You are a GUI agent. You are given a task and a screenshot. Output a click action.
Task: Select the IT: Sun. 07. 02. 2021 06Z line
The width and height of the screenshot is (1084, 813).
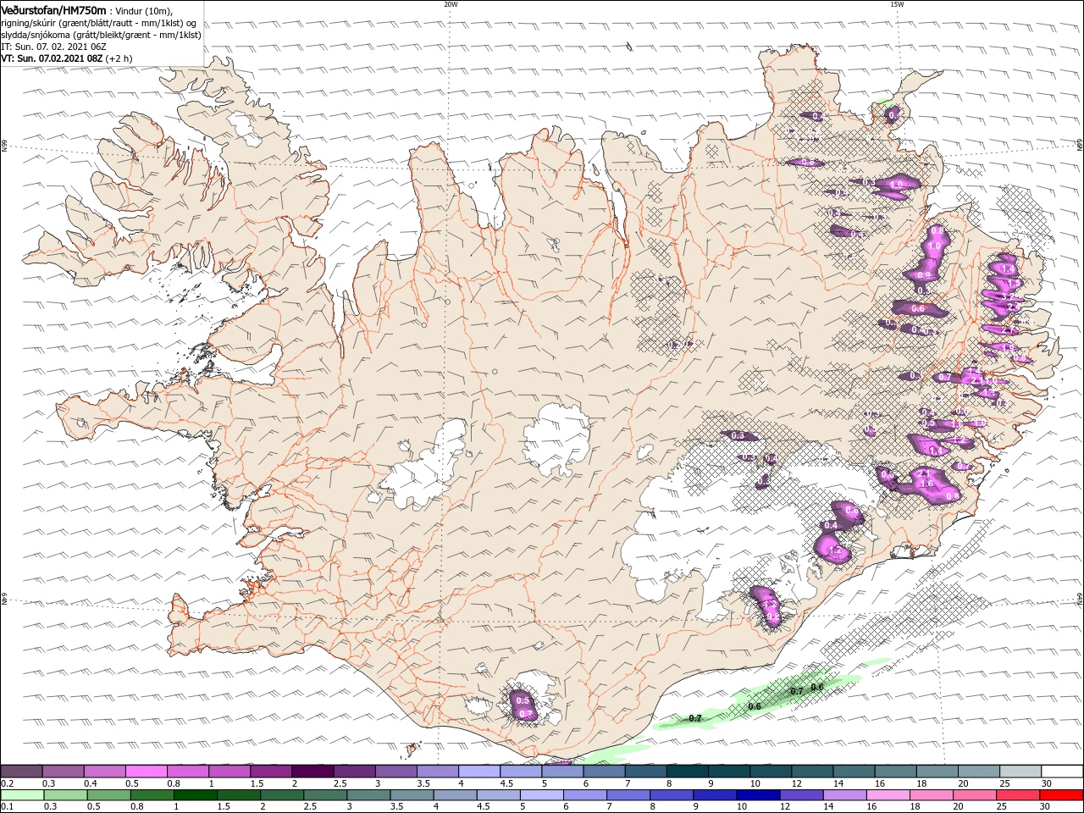52,47
